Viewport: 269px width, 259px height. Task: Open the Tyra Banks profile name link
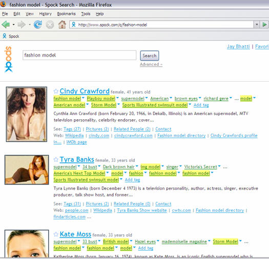[x=77, y=159]
